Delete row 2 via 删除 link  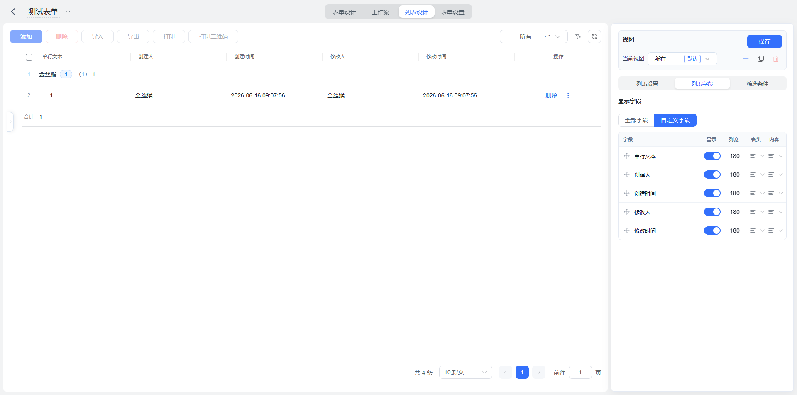[551, 95]
